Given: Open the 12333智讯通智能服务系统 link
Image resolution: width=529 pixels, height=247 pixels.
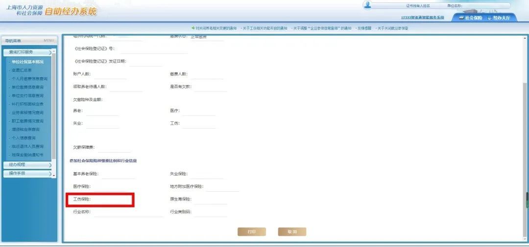Looking at the screenshot, I should (x=422, y=18).
